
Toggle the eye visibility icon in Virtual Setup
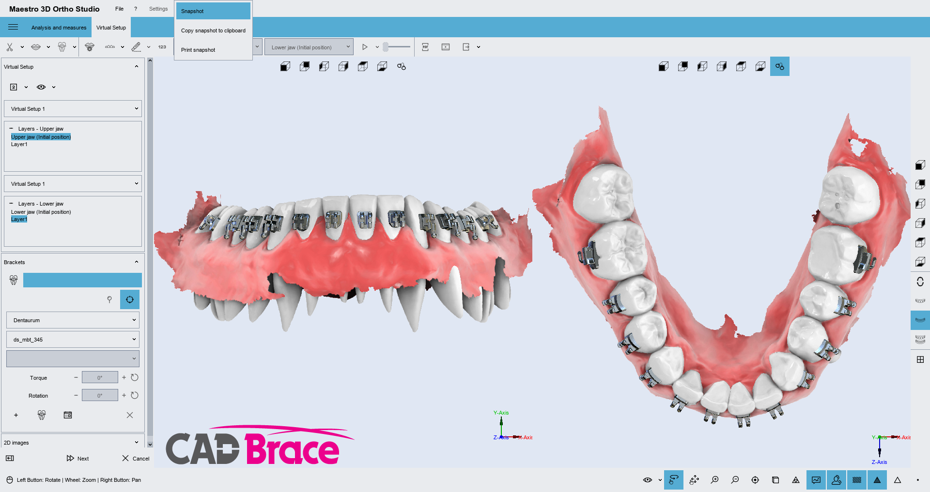(x=41, y=87)
